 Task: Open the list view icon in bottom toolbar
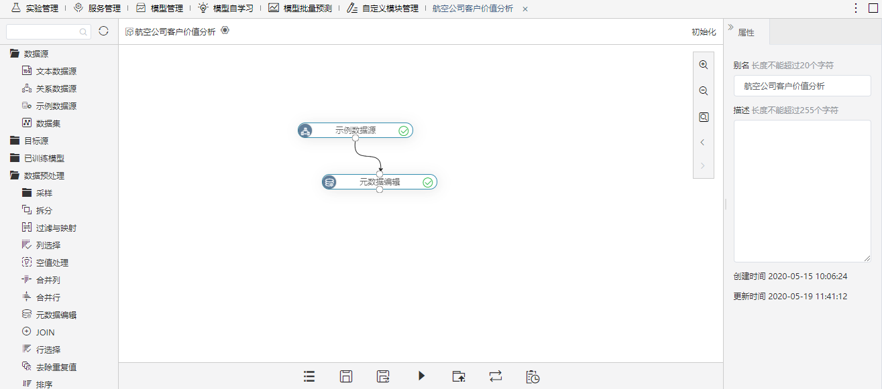point(309,376)
